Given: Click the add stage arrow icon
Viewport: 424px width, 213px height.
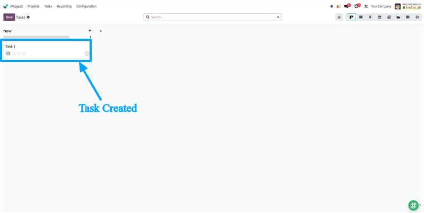Looking at the screenshot, I should [101, 31].
